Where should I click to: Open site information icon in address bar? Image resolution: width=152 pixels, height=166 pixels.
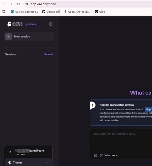tap(27, 4)
